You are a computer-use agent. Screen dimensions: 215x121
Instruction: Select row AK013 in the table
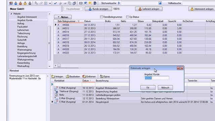[134, 28]
